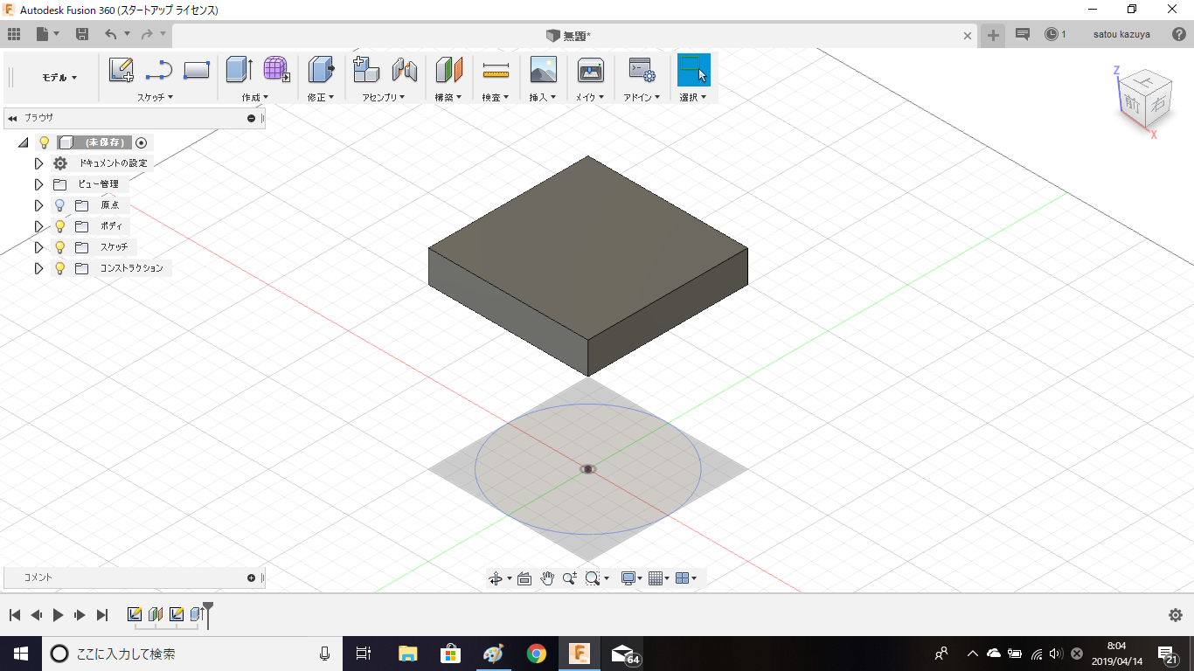1194x671 pixels.
Task: Open Chrome from the Windows taskbar
Action: click(537, 654)
